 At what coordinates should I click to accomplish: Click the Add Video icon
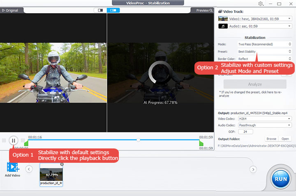click(x=12, y=168)
